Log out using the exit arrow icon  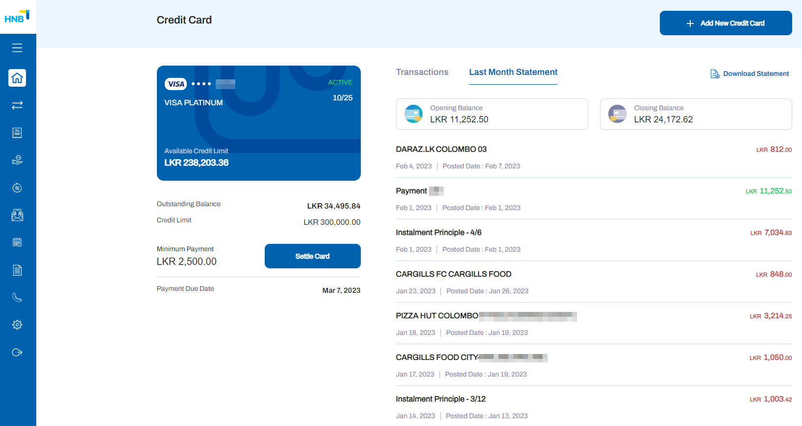click(17, 352)
